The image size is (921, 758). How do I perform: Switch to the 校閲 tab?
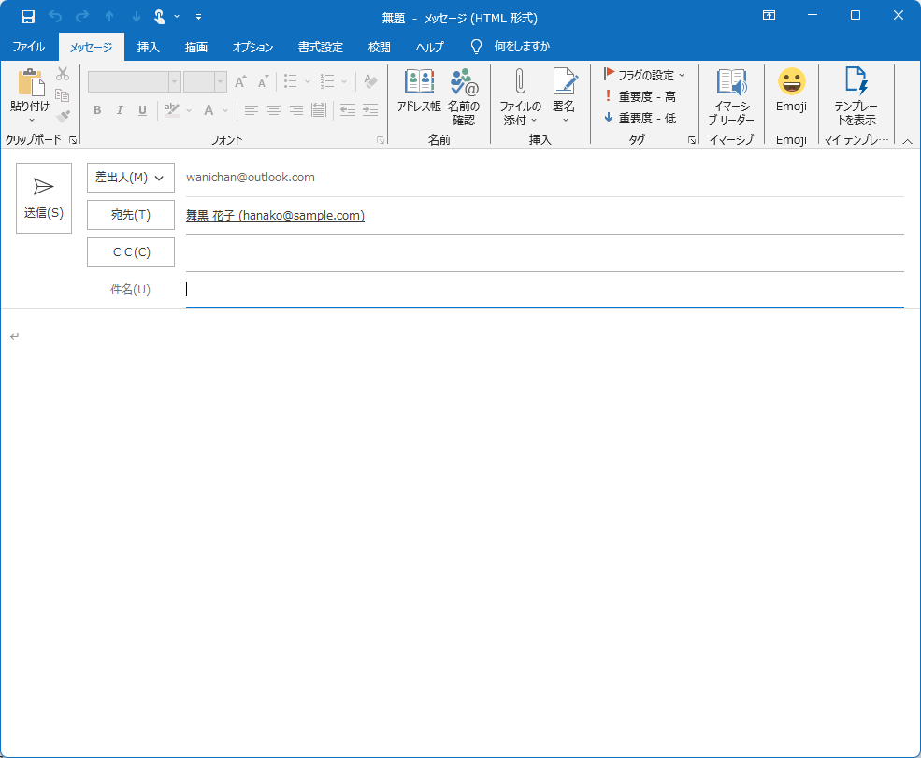[380, 47]
